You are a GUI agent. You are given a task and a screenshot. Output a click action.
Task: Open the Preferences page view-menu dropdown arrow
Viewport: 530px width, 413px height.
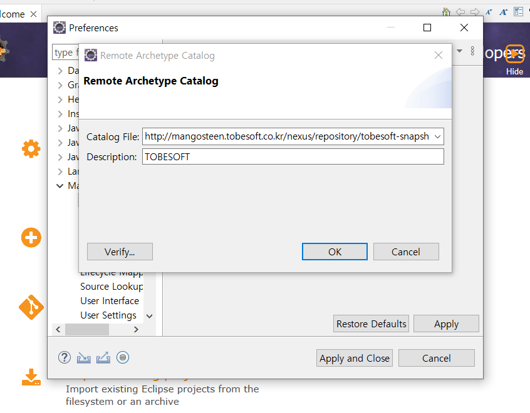(x=459, y=51)
